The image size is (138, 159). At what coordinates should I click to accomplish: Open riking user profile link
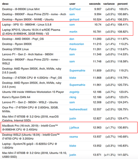[73, 97]
